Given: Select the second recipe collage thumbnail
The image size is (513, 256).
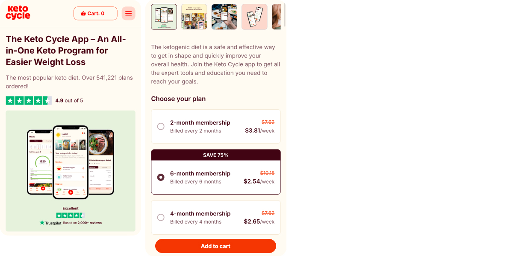Looking at the screenshot, I should click(194, 17).
